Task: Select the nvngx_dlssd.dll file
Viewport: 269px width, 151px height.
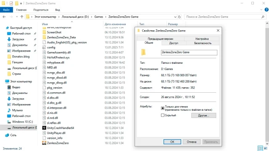Action: pos(57,78)
